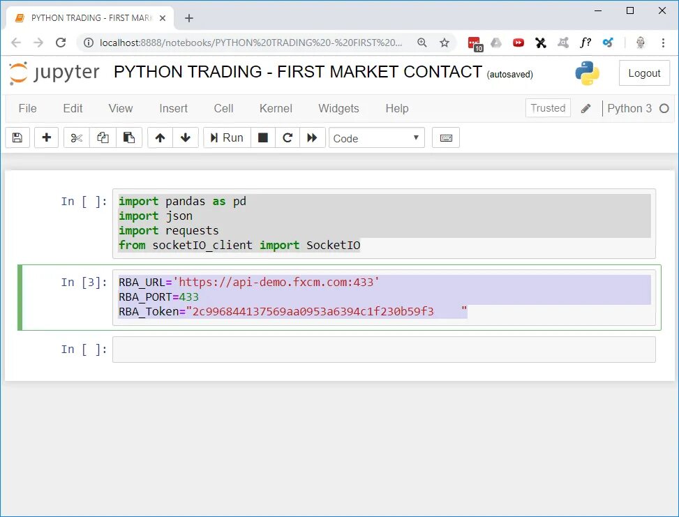Log out with the Logout button
679x517 pixels.
644,73
